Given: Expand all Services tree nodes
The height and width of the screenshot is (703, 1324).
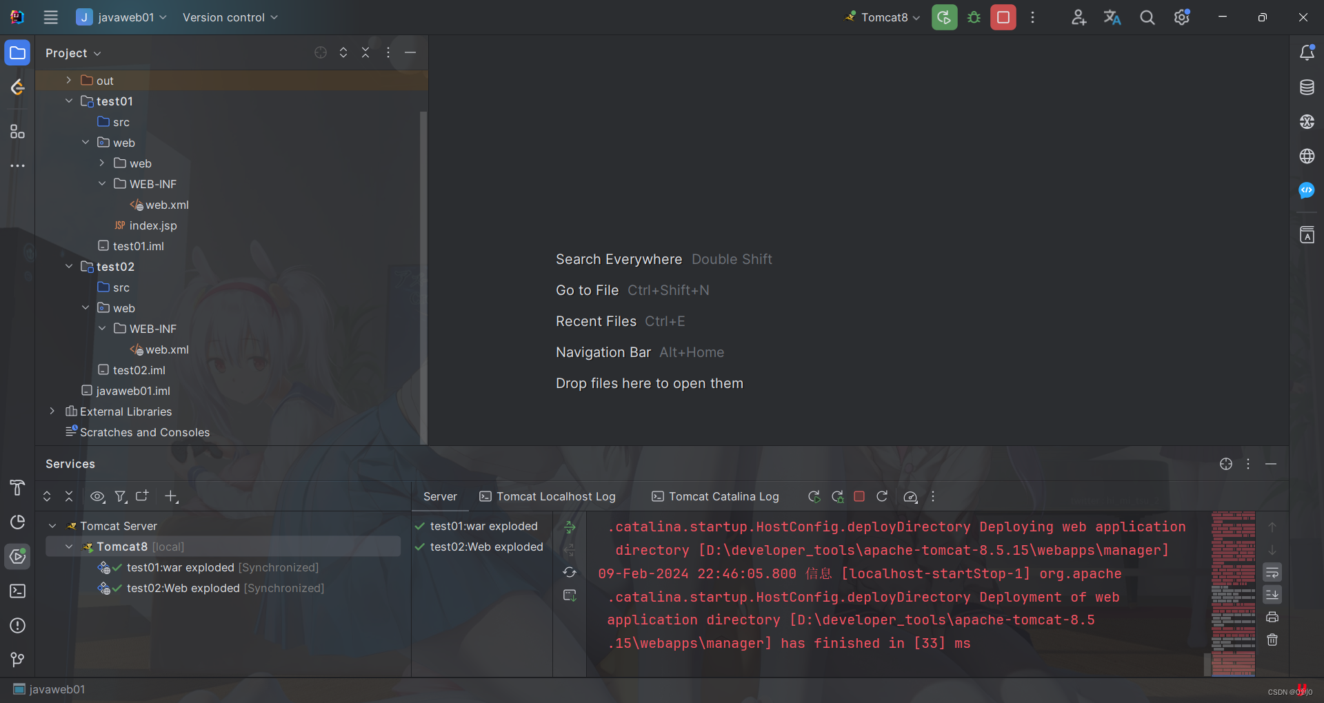Looking at the screenshot, I should (47, 496).
